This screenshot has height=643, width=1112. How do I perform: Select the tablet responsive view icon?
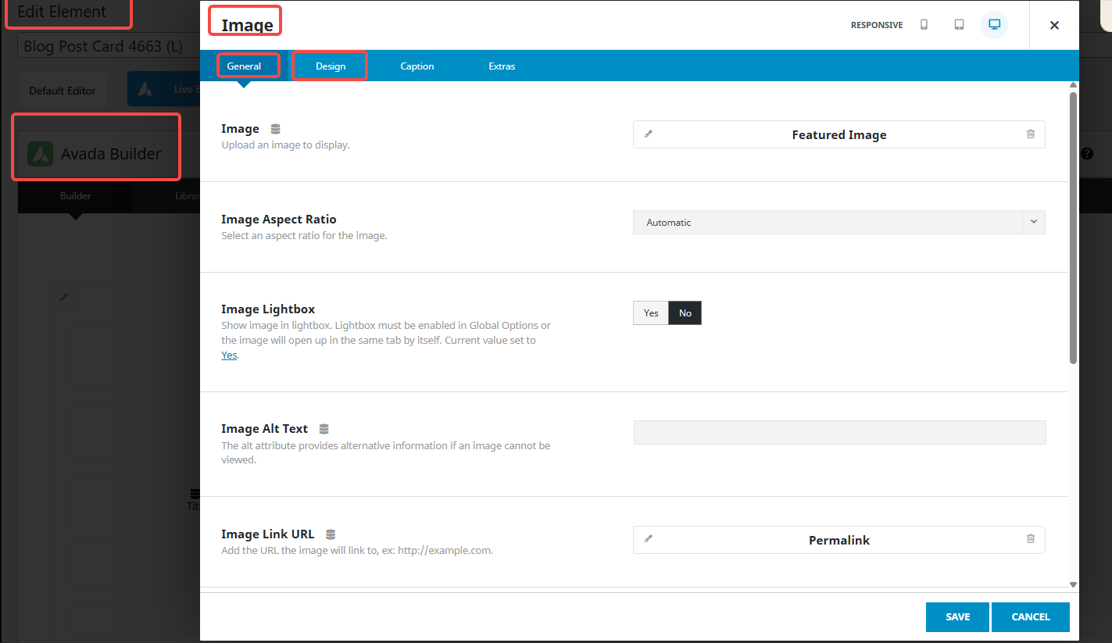pyautogui.click(x=959, y=25)
